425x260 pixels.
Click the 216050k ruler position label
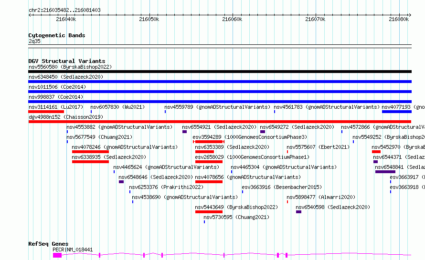(149, 19)
